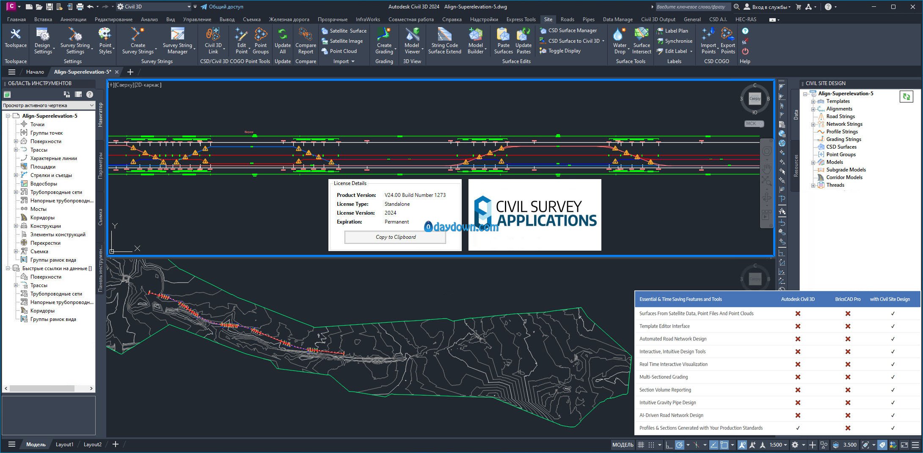
Task: Open the Просмотр активного чертежа dropdown
Action: [48, 105]
